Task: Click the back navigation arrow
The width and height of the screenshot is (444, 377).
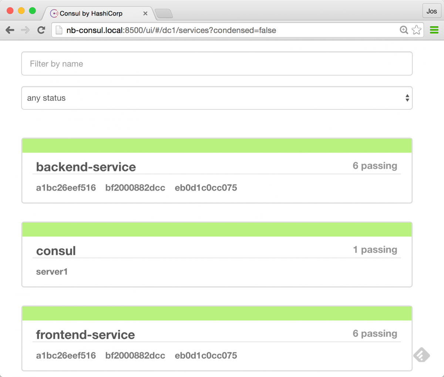Action: [x=10, y=30]
